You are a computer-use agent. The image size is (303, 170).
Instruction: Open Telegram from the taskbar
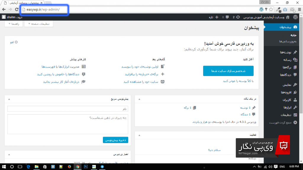(102, 167)
